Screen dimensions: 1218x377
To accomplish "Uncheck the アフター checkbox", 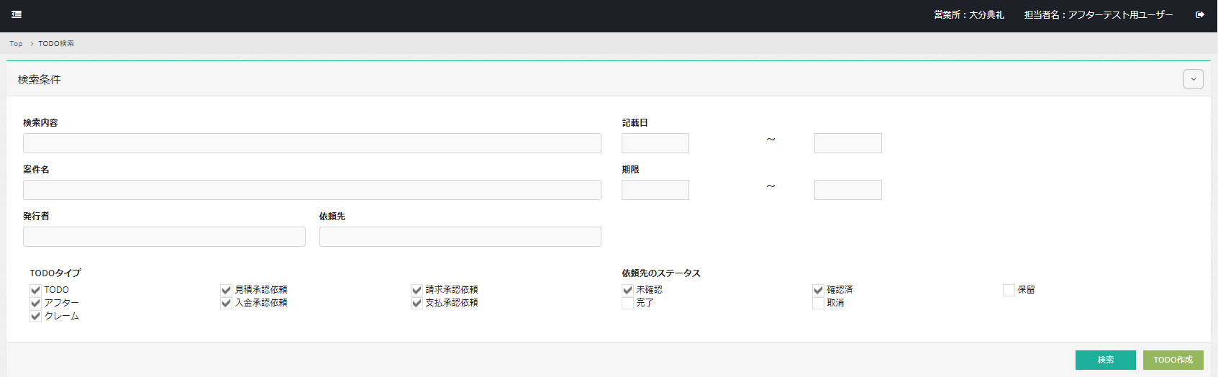I will 35,303.
